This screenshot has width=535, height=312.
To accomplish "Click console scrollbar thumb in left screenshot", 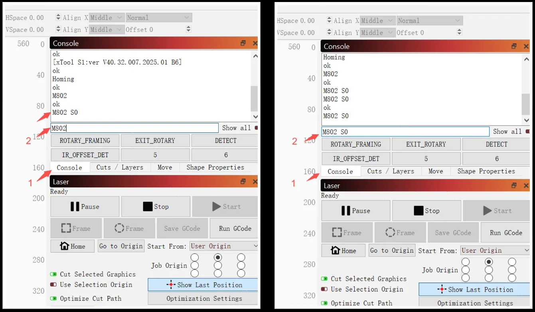I will (x=255, y=99).
